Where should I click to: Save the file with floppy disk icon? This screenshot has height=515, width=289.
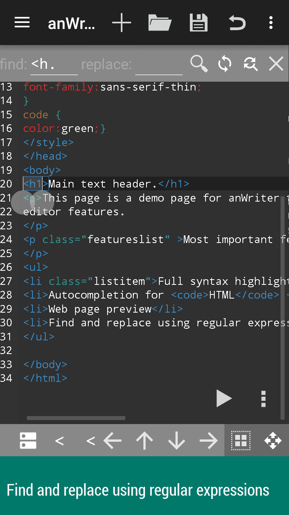(x=199, y=23)
